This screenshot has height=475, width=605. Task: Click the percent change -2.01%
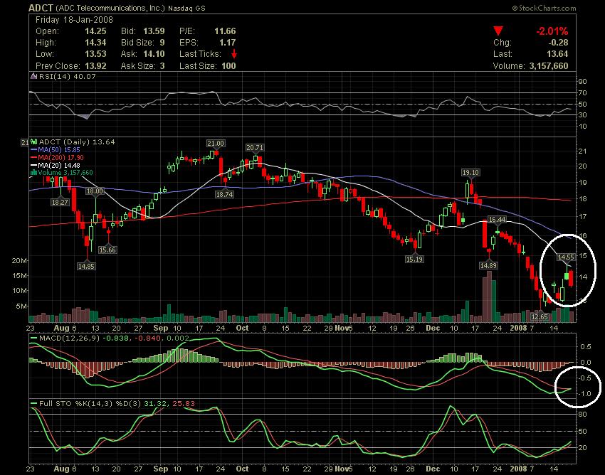pyautogui.click(x=552, y=31)
